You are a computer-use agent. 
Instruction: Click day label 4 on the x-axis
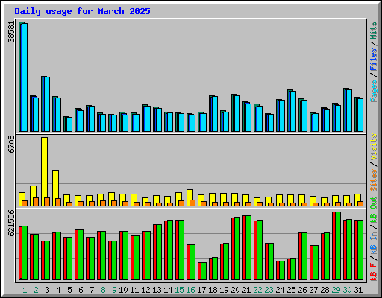58,290
